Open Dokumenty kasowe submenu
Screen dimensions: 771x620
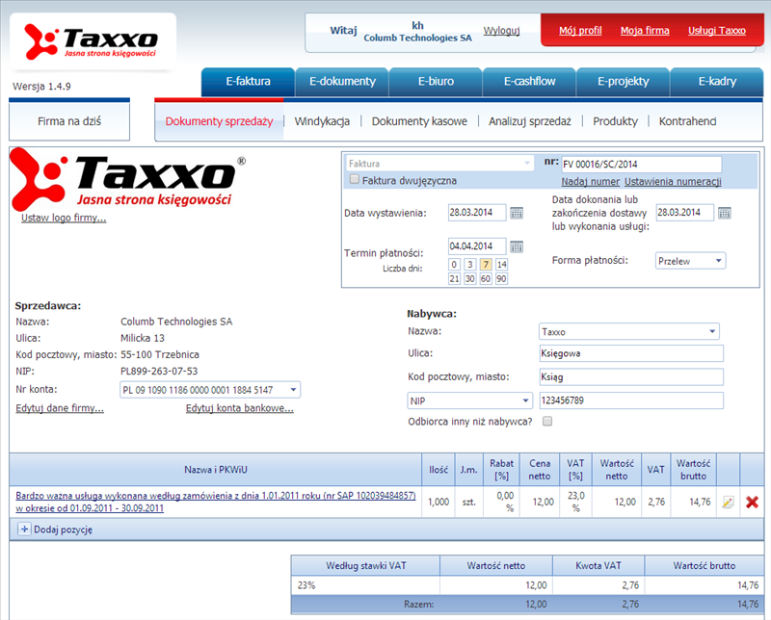419,121
